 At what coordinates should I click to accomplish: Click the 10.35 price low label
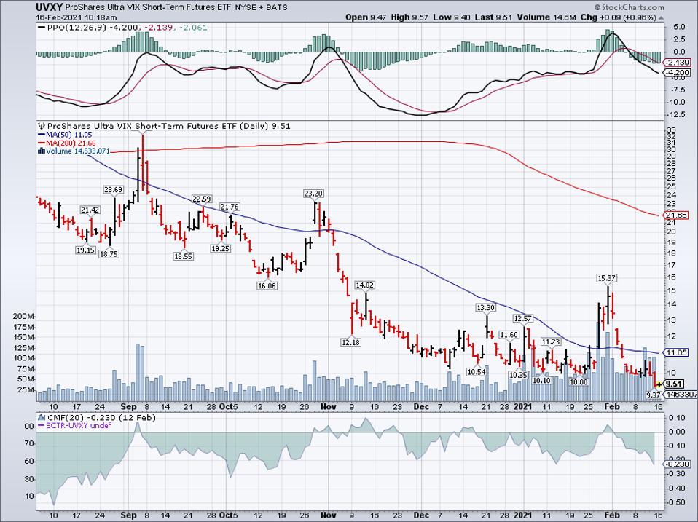(519, 375)
